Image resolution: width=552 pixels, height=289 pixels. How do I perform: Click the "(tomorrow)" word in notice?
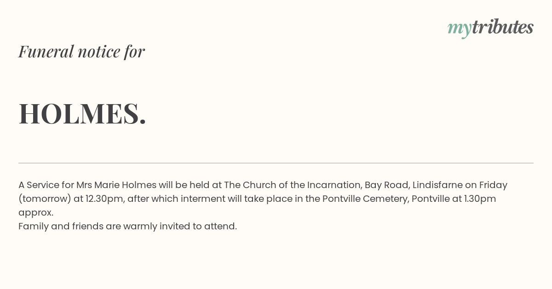point(45,199)
